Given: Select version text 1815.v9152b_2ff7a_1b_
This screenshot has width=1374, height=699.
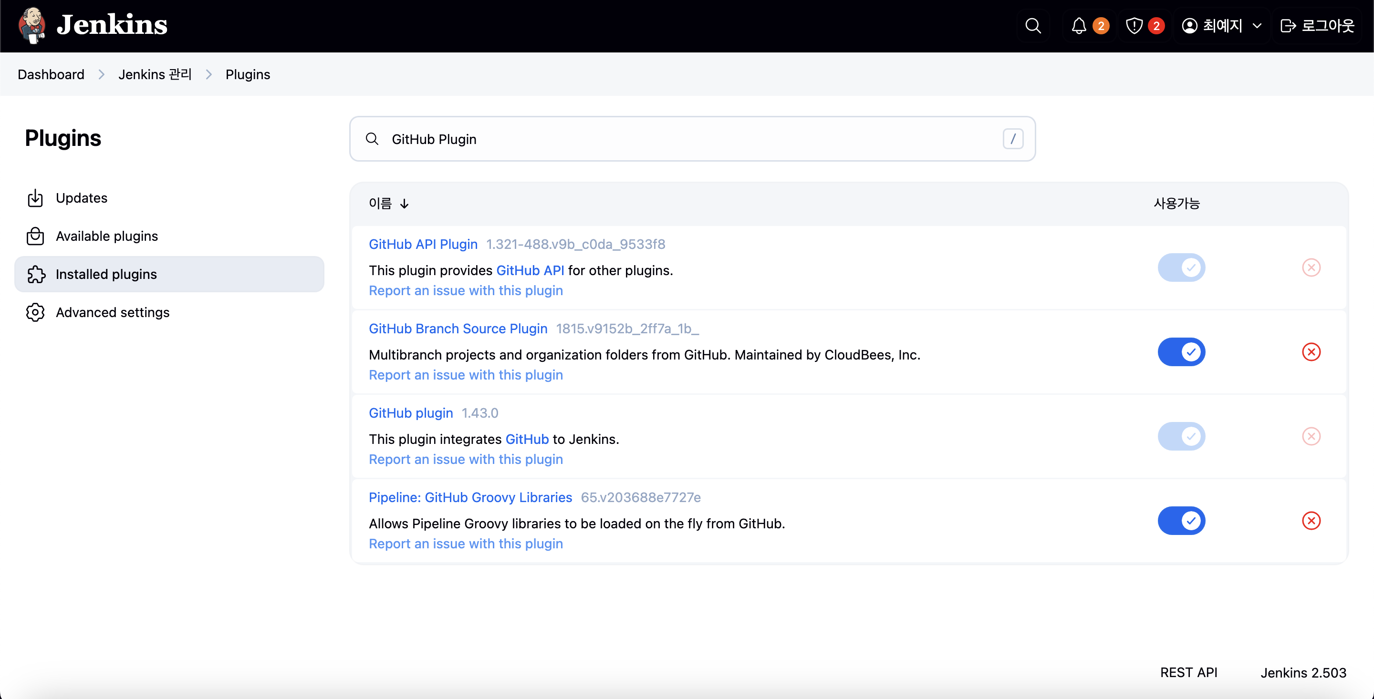Looking at the screenshot, I should 627,328.
